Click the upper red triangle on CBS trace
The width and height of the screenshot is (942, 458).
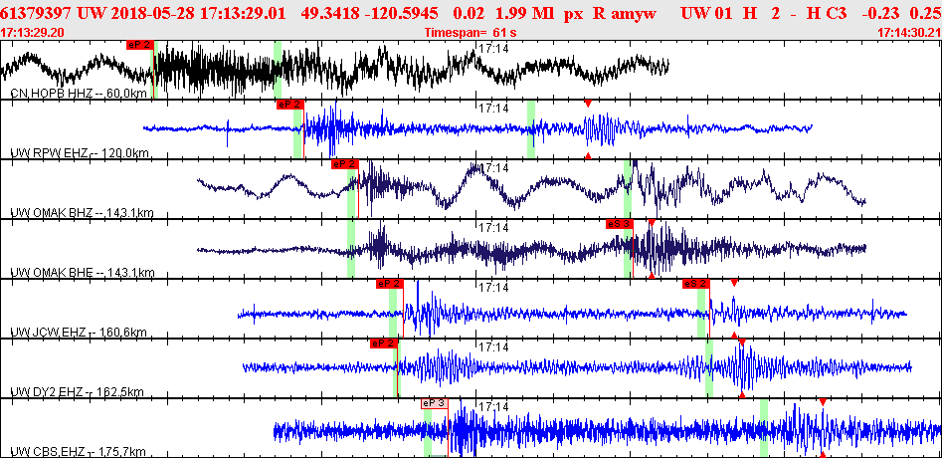tap(823, 401)
